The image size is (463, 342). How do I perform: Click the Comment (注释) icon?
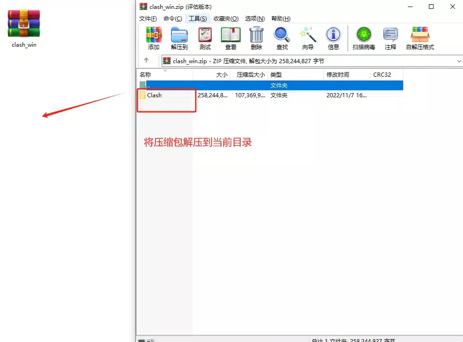(x=390, y=38)
